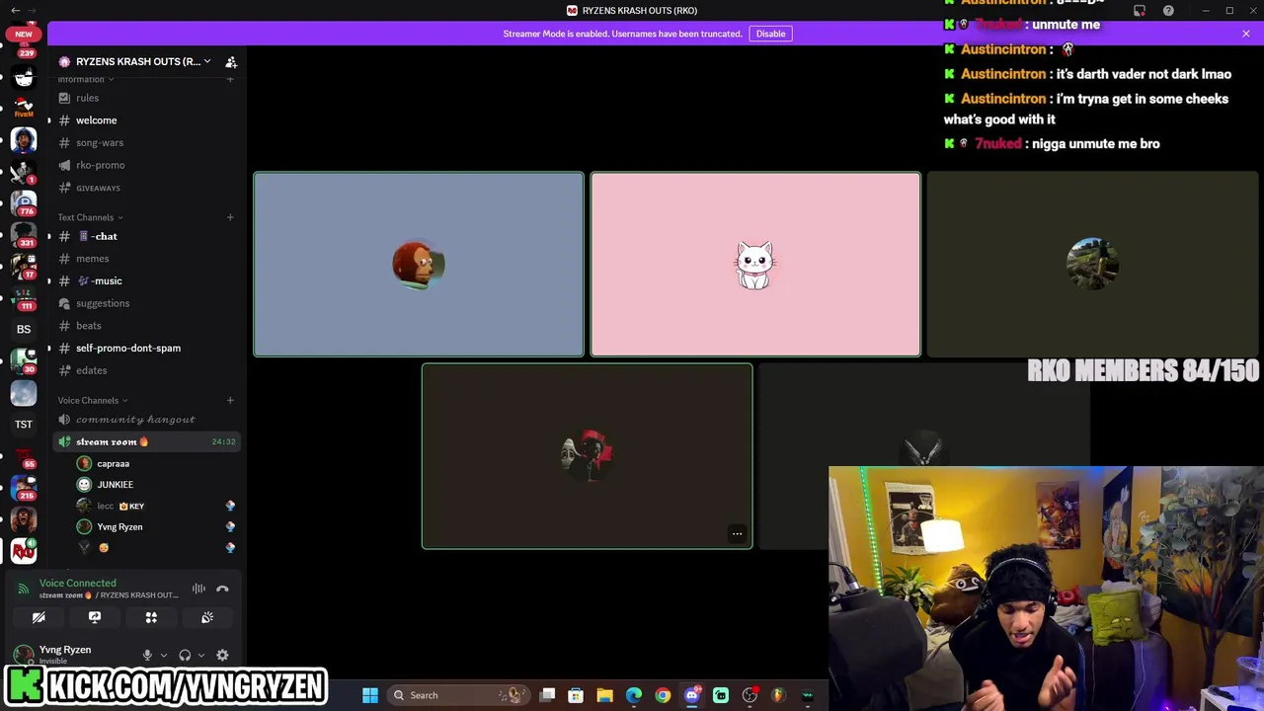Image resolution: width=1264 pixels, height=711 pixels.
Task: Go back with title bar arrow
Action: (x=15, y=11)
